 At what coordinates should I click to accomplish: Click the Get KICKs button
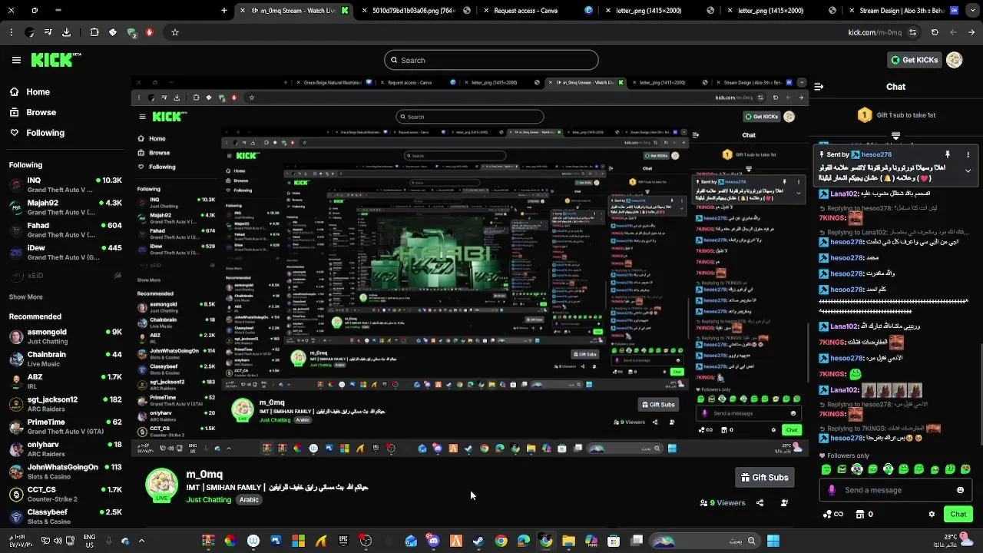tap(914, 60)
